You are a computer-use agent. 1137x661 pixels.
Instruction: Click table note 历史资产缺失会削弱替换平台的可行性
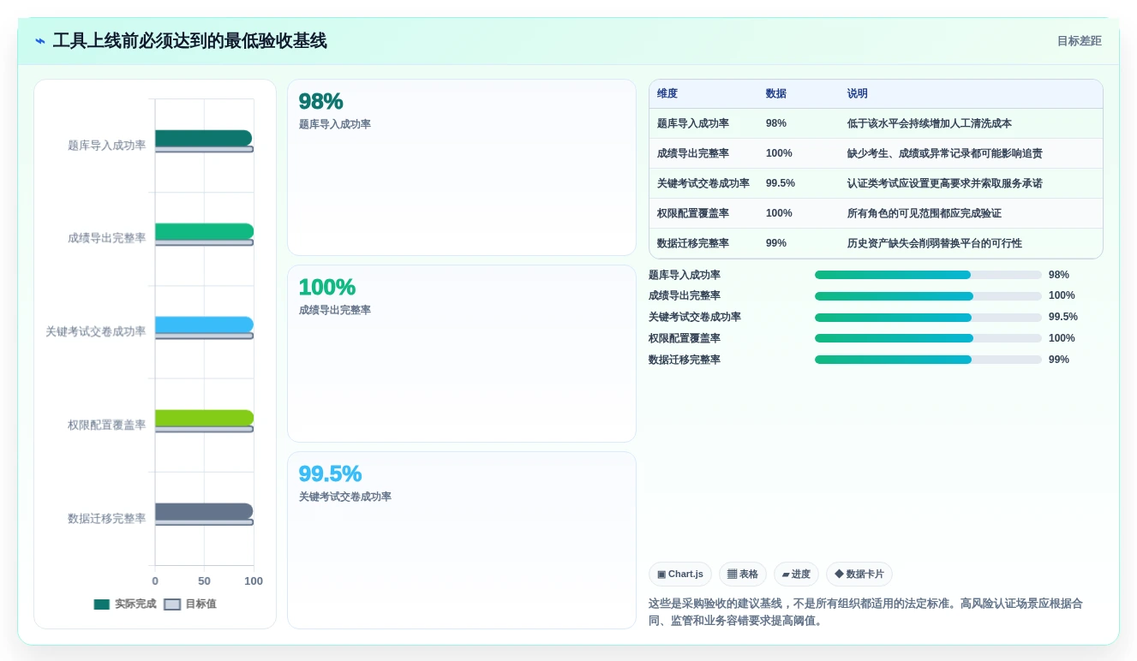[935, 243]
